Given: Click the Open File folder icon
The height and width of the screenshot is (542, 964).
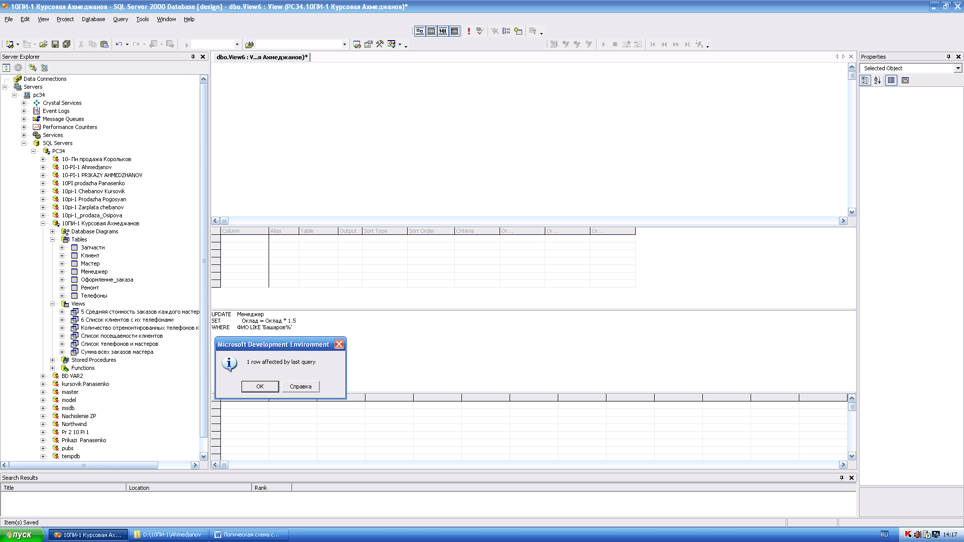Looking at the screenshot, I should 44,44.
